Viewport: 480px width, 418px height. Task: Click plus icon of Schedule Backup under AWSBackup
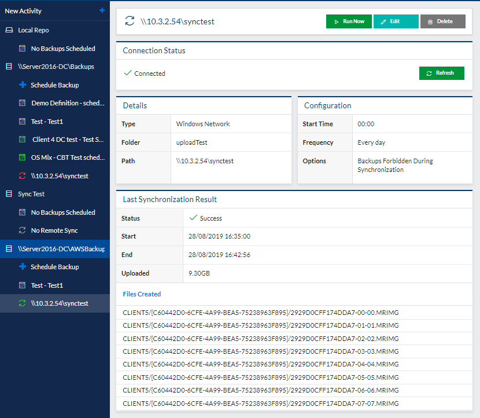click(23, 267)
